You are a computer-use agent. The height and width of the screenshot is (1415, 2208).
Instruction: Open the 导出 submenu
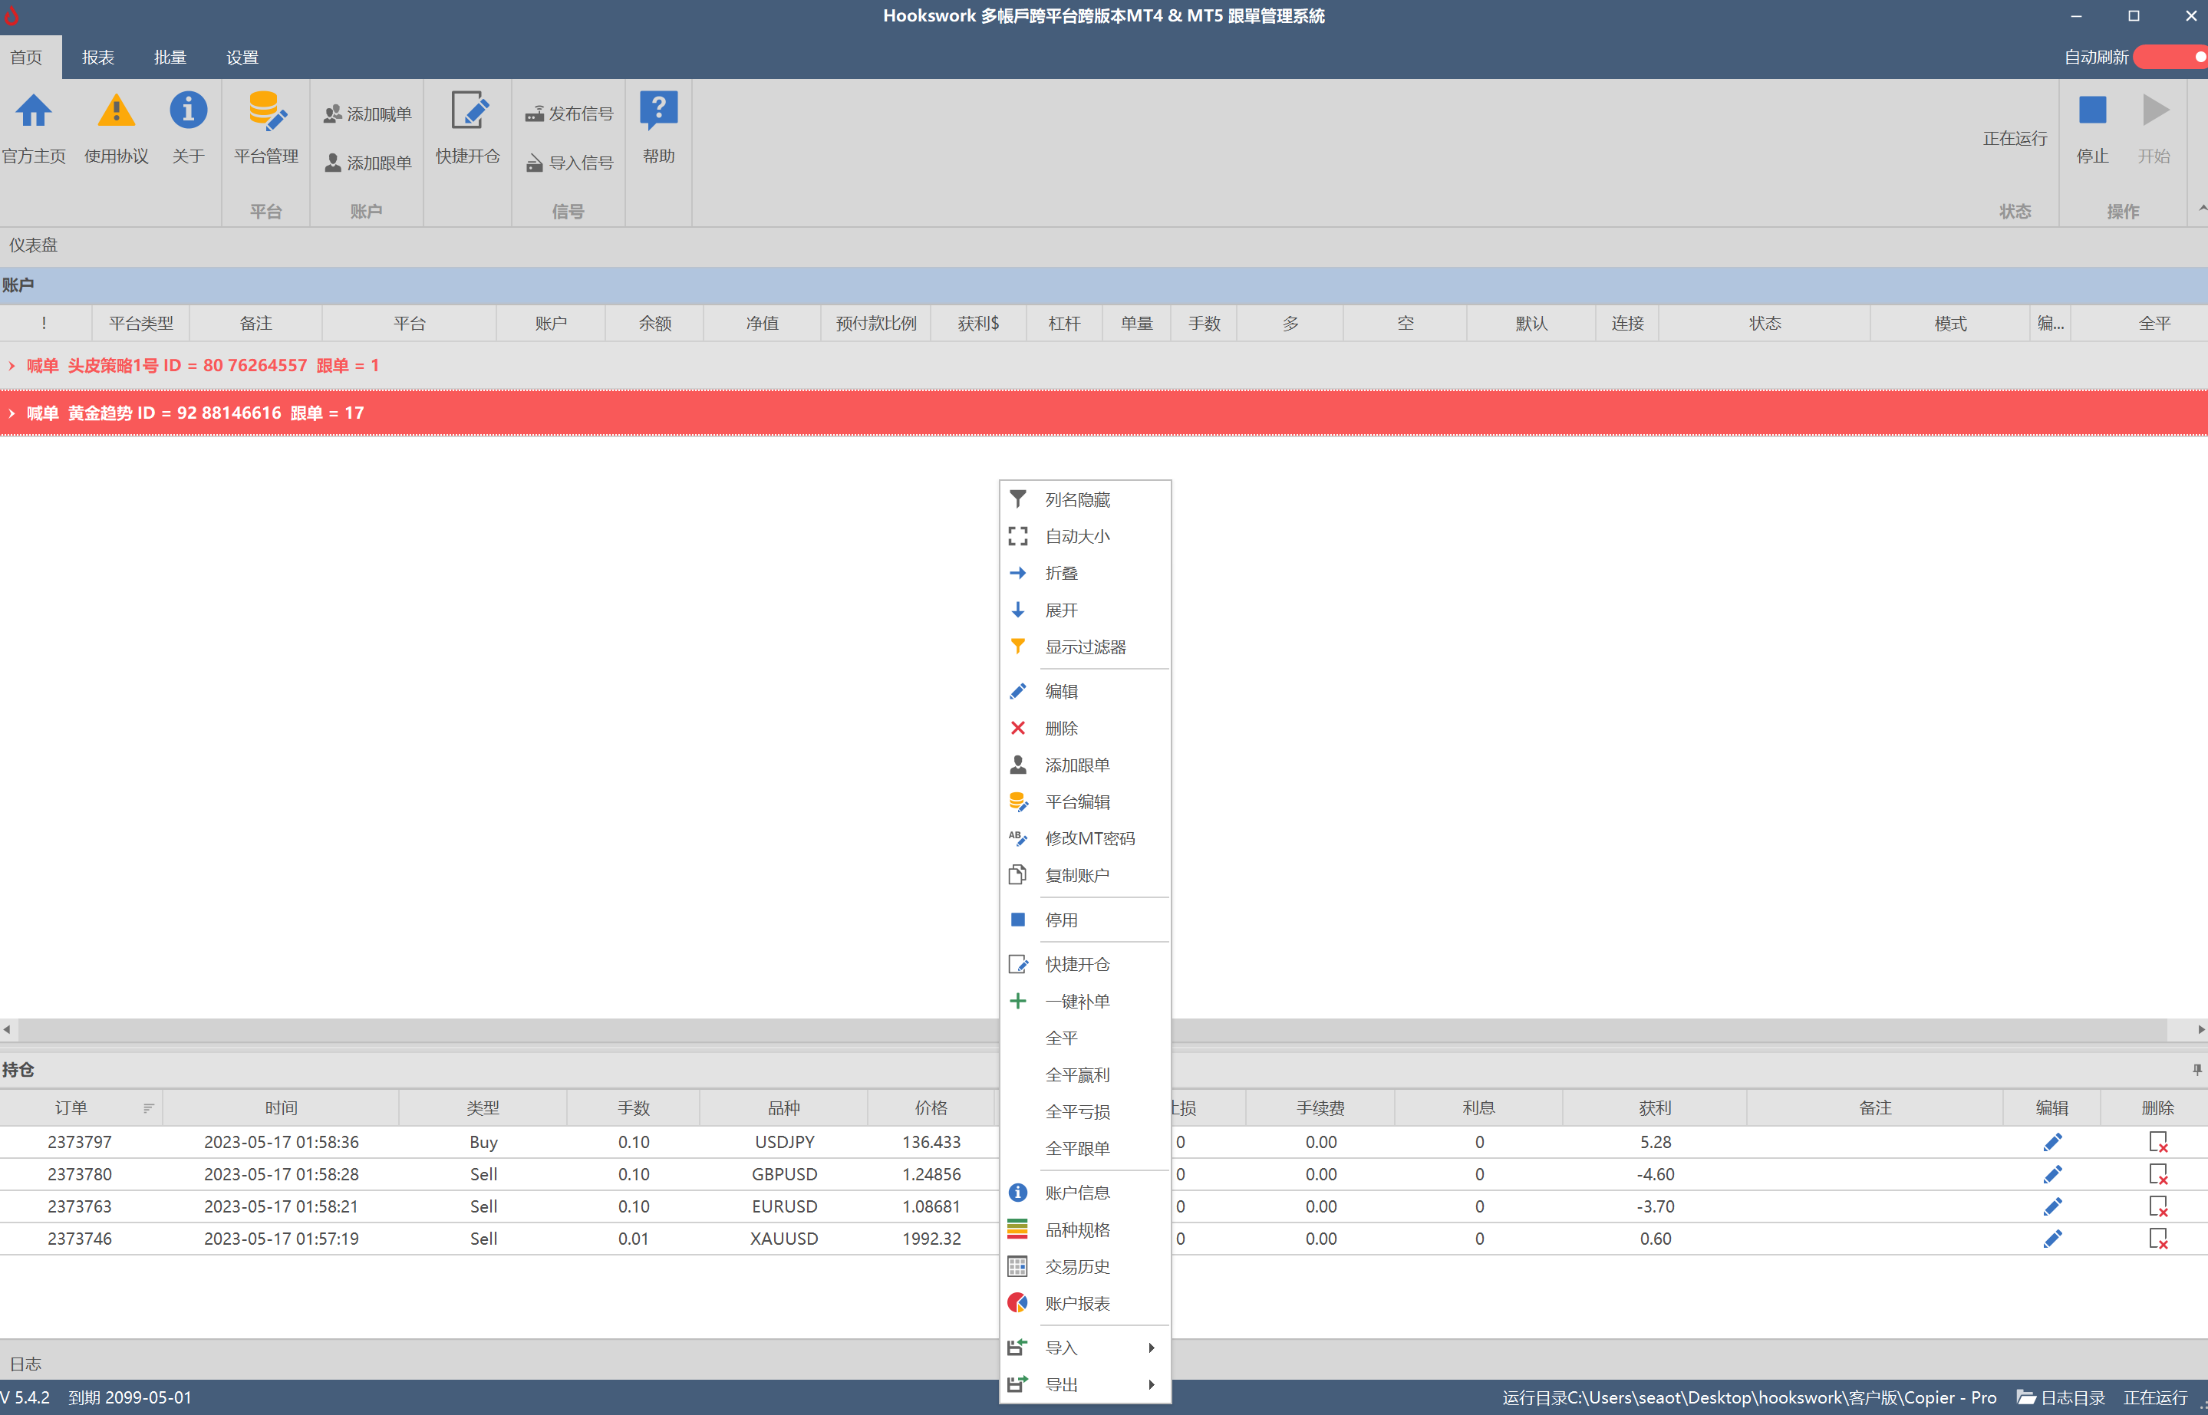click(x=1085, y=1384)
